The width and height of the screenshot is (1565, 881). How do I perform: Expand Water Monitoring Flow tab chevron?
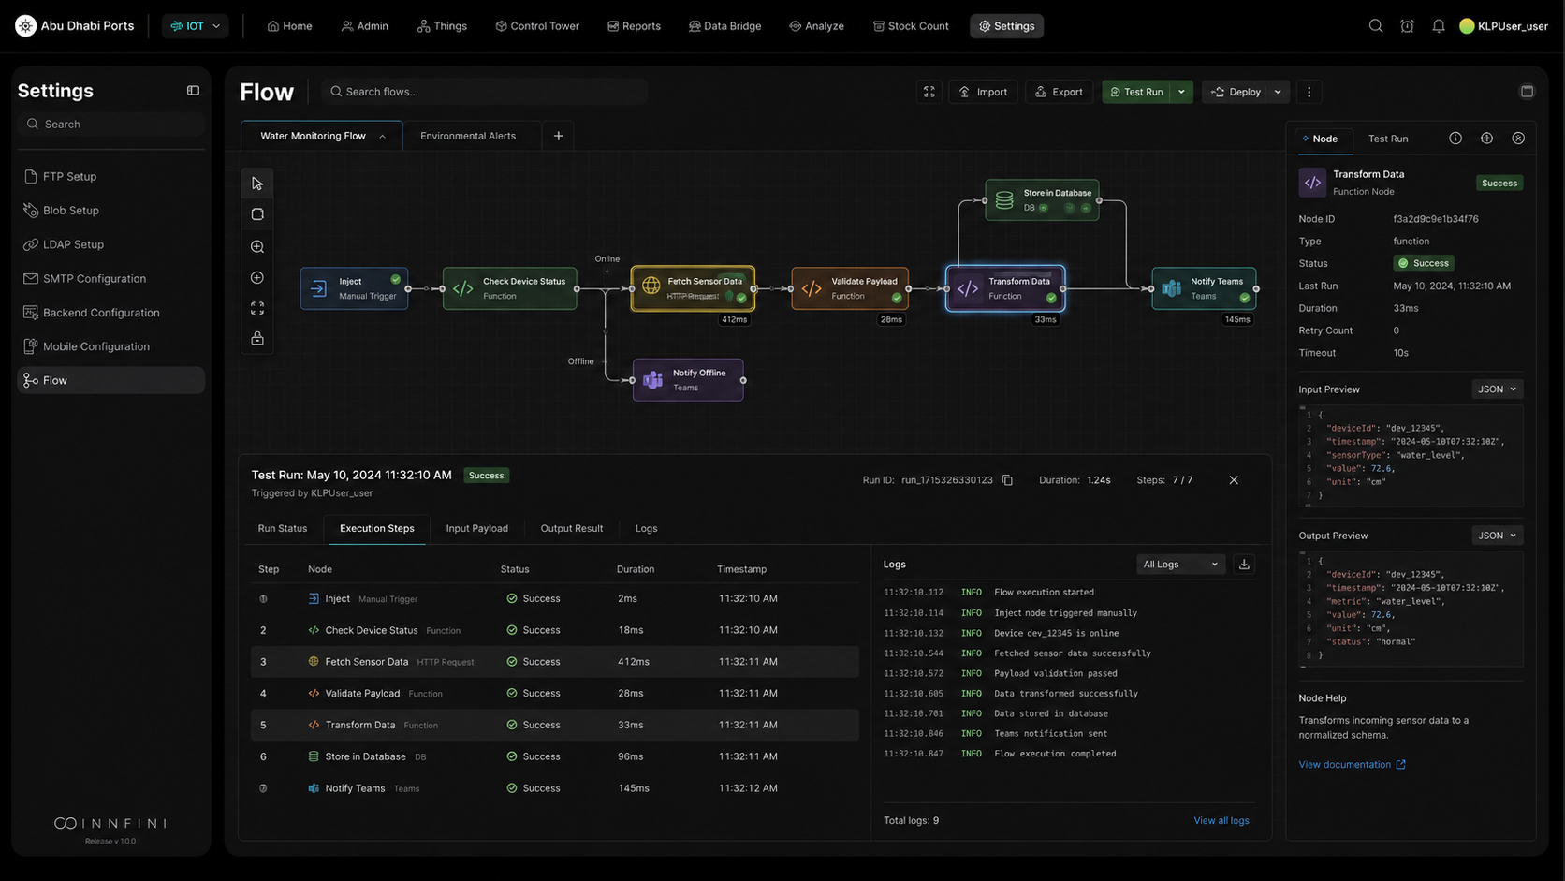[x=382, y=137]
